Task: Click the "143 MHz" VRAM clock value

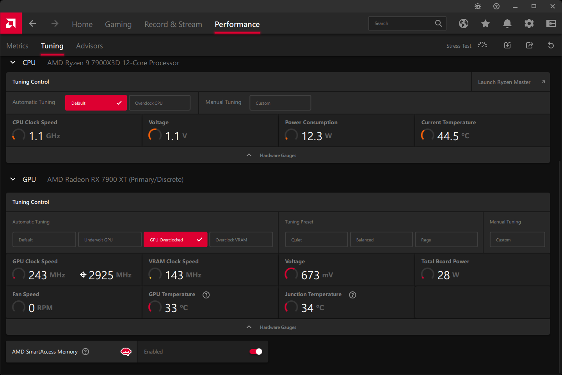Action: 183,275
